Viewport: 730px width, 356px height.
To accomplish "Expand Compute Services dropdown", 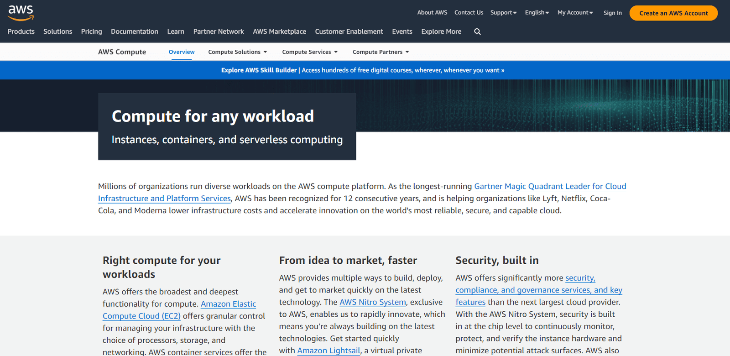I will (x=310, y=52).
